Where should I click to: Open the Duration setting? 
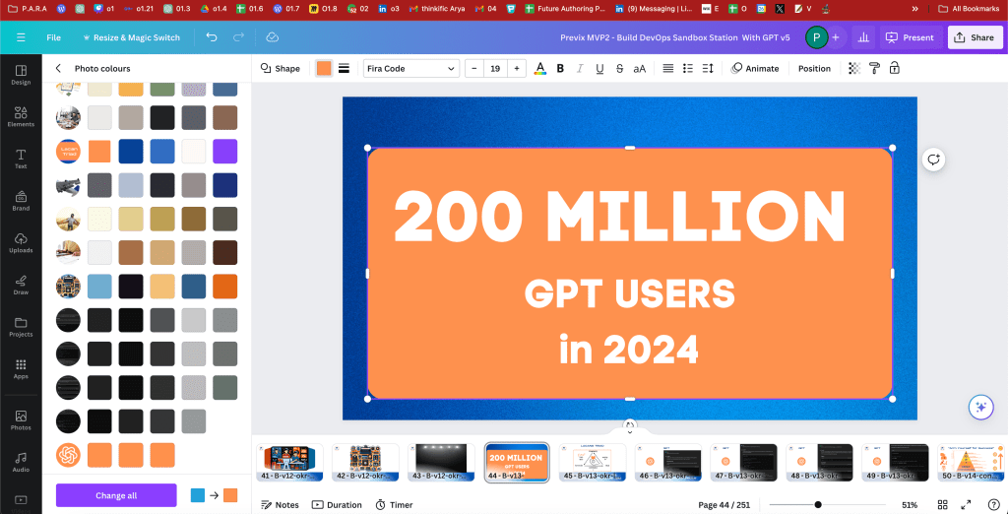tap(337, 505)
